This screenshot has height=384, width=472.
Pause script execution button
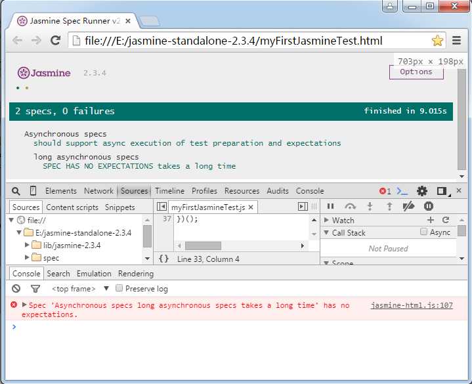pos(330,206)
